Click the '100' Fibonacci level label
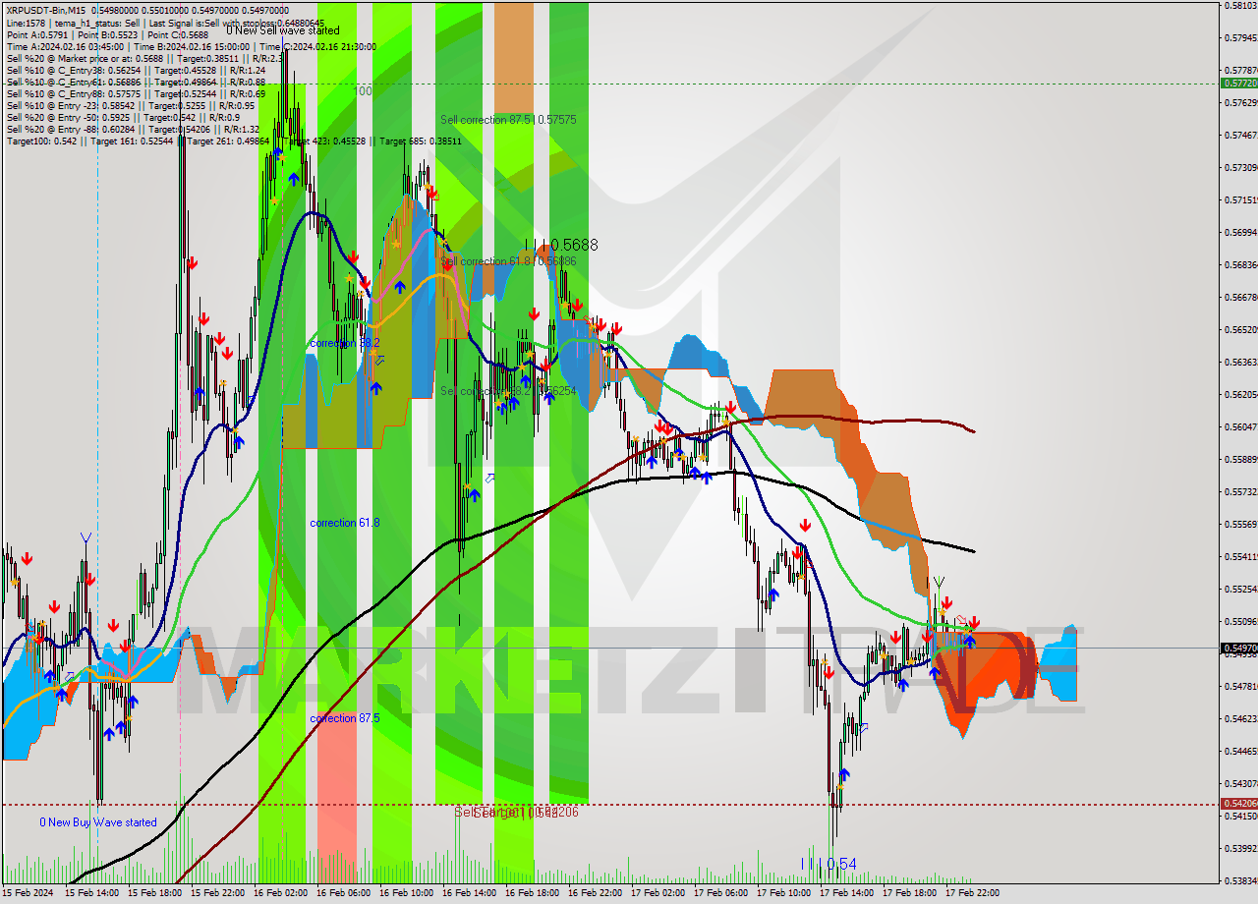Image resolution: width=1258 pixels, height=904 pixels. [363, 90]
